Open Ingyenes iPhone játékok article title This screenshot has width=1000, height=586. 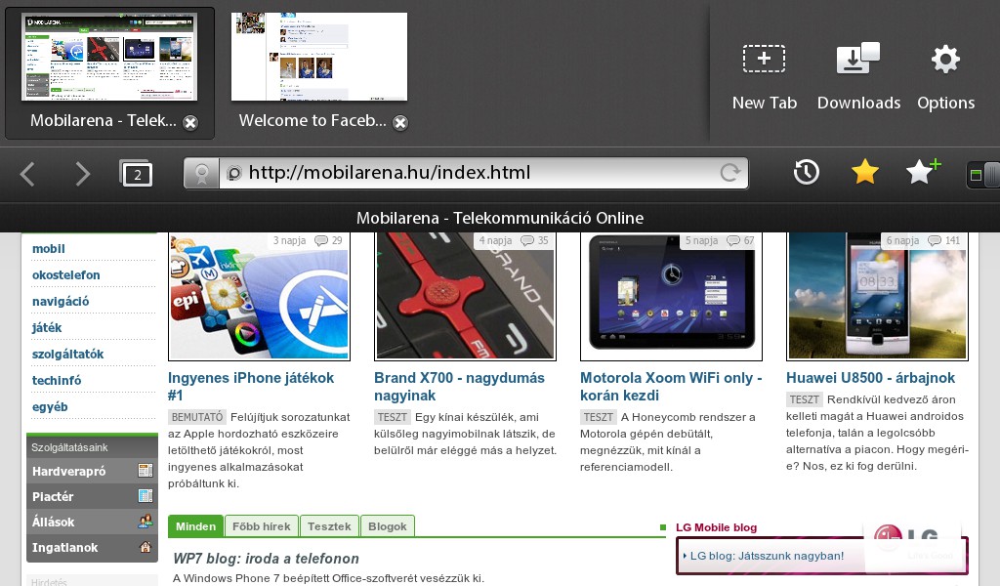(x=251, y=387)
